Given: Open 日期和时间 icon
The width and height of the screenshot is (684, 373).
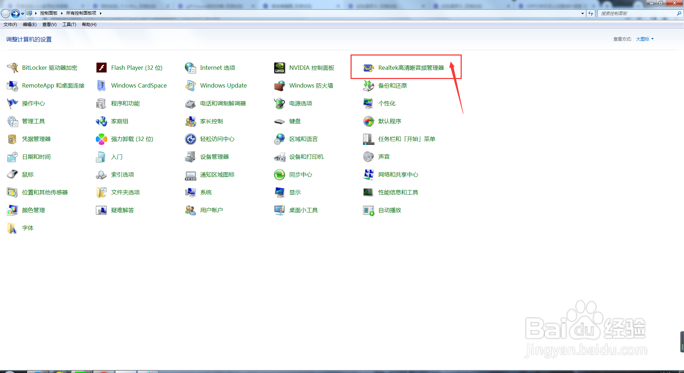Looking at the screenshot, I should 12,157.
